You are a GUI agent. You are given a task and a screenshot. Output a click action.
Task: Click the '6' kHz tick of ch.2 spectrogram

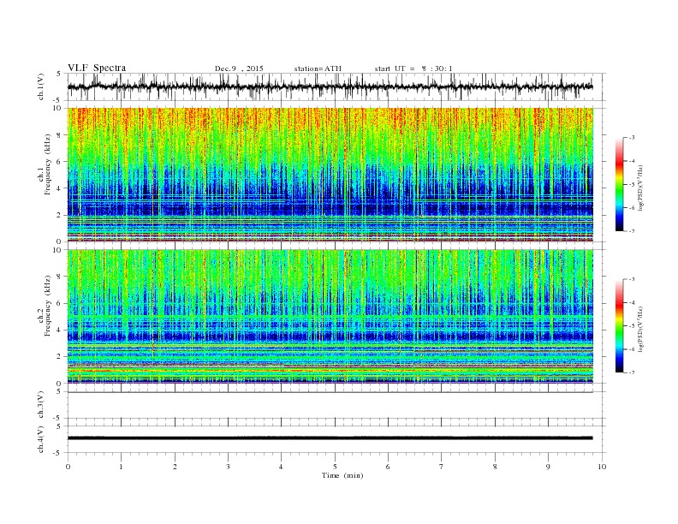click(x=60, y=303)
